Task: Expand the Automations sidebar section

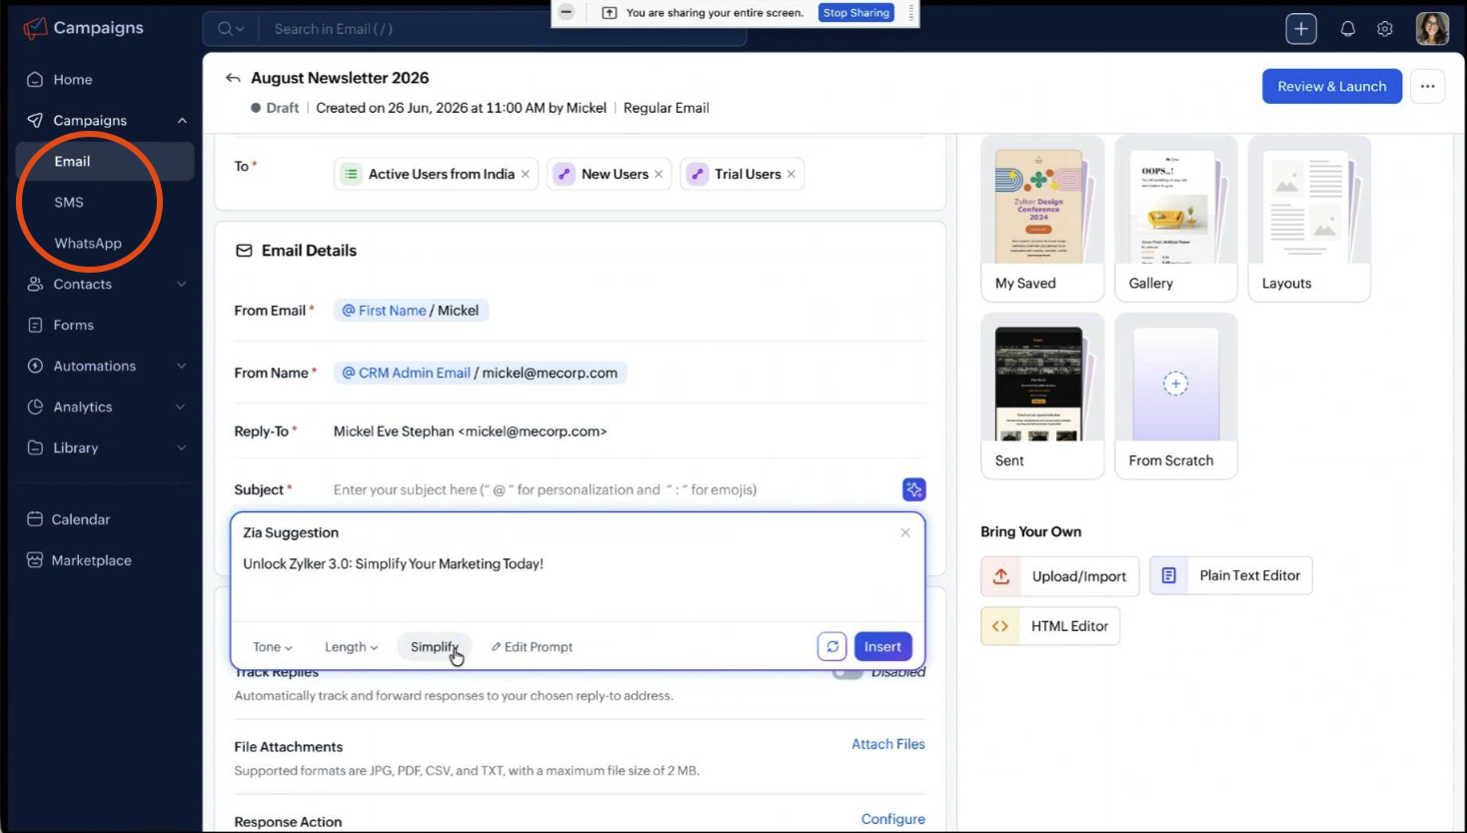Action: tap(182, 367)
